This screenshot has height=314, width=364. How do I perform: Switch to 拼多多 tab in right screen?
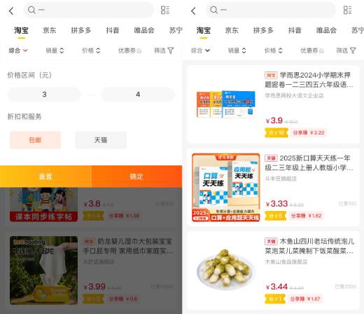pyautogui.click(x=263, y=30)
